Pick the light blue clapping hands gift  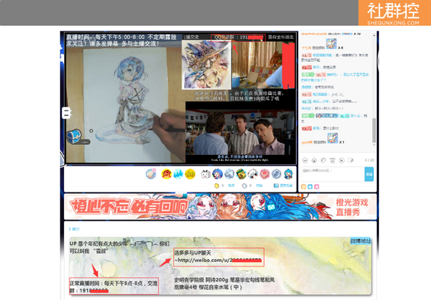click(178, 174)
